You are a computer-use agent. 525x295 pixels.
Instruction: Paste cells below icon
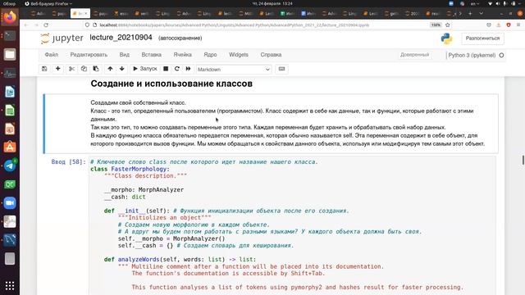[x=96, y=69]
